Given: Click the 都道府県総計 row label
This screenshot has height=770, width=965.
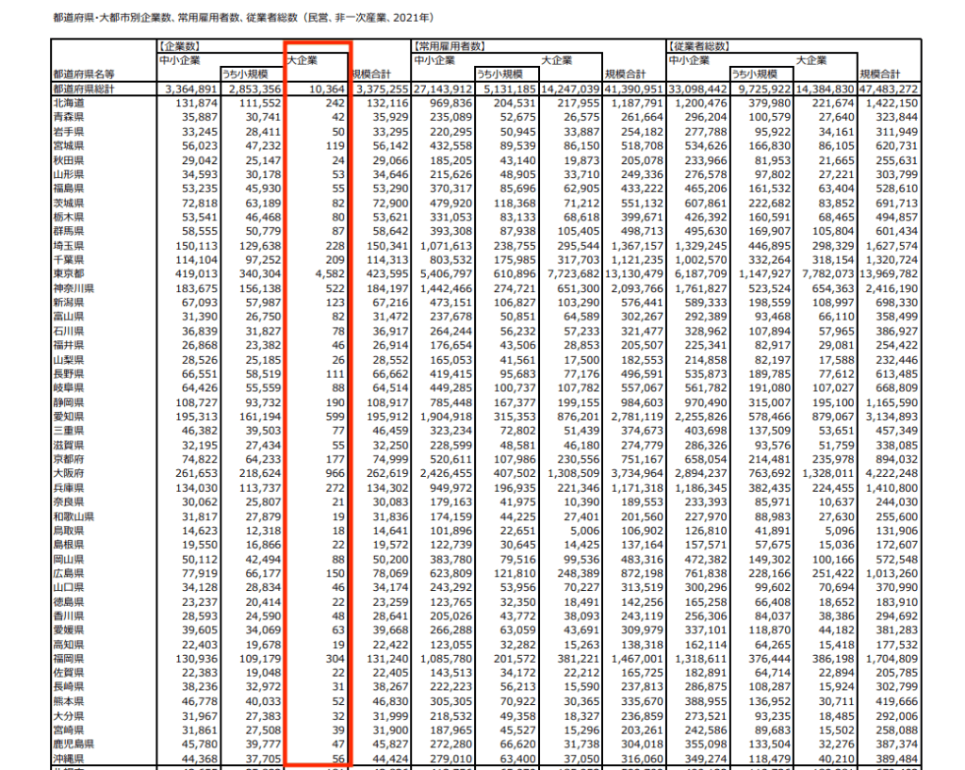Looking at the screenshot, I should pyautogui.click(x=84, y=89).
